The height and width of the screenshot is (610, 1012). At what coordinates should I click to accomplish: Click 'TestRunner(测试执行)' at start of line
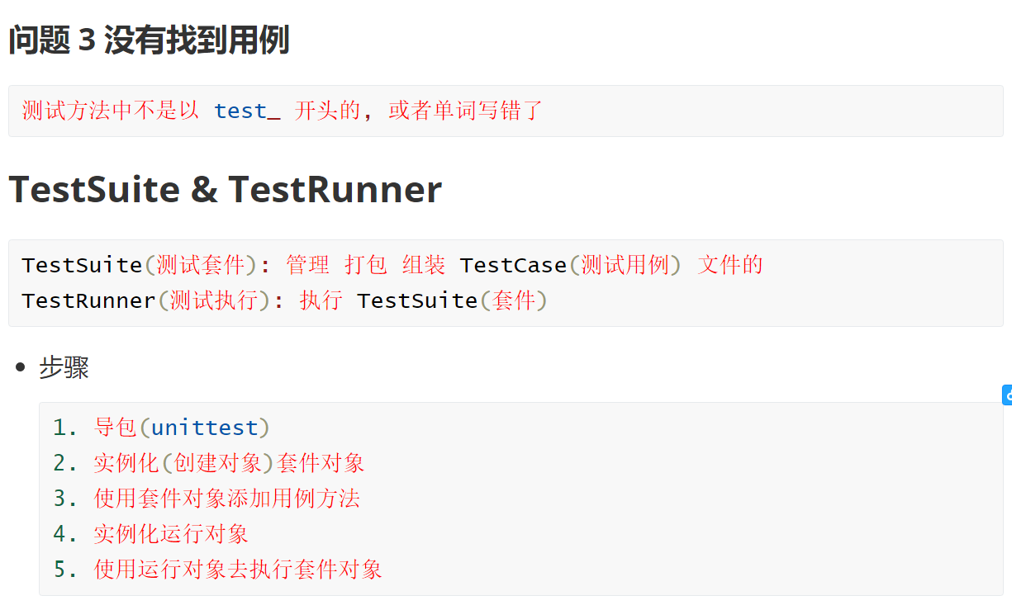click(147, 300)
